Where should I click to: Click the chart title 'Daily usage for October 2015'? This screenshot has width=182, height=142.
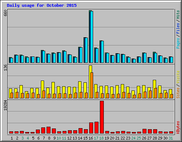(x=42, y=5)
